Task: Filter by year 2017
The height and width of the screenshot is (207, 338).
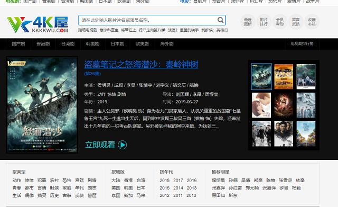Action: pyautogui.click(x=178, y=181)
